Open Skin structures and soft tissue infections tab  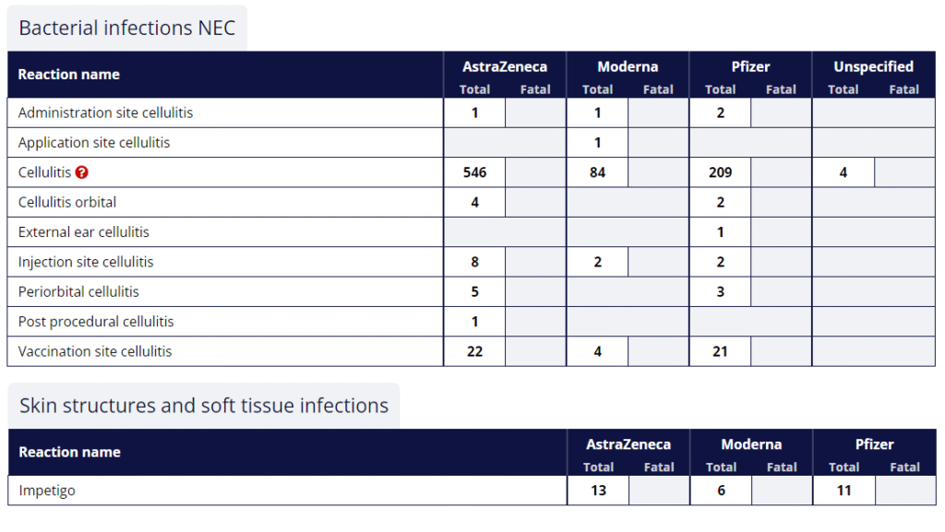[204, 406]
